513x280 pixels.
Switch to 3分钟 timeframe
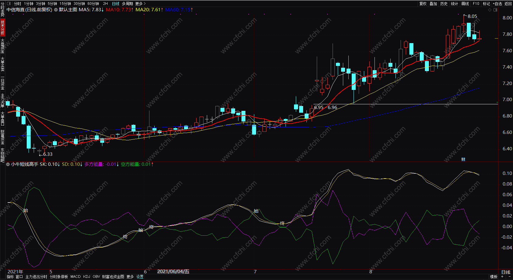pos(40,4)
